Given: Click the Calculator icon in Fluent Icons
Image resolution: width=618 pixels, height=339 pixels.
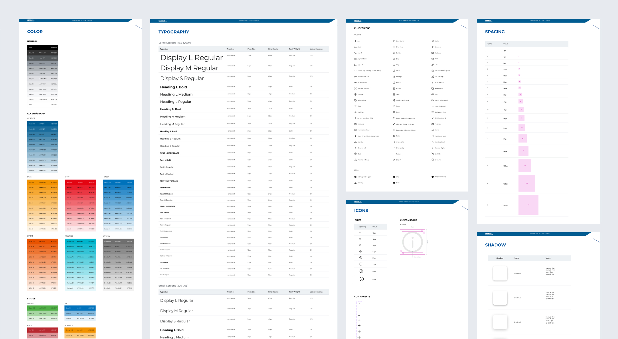Looking at the screenshot, I should [355, 94].
